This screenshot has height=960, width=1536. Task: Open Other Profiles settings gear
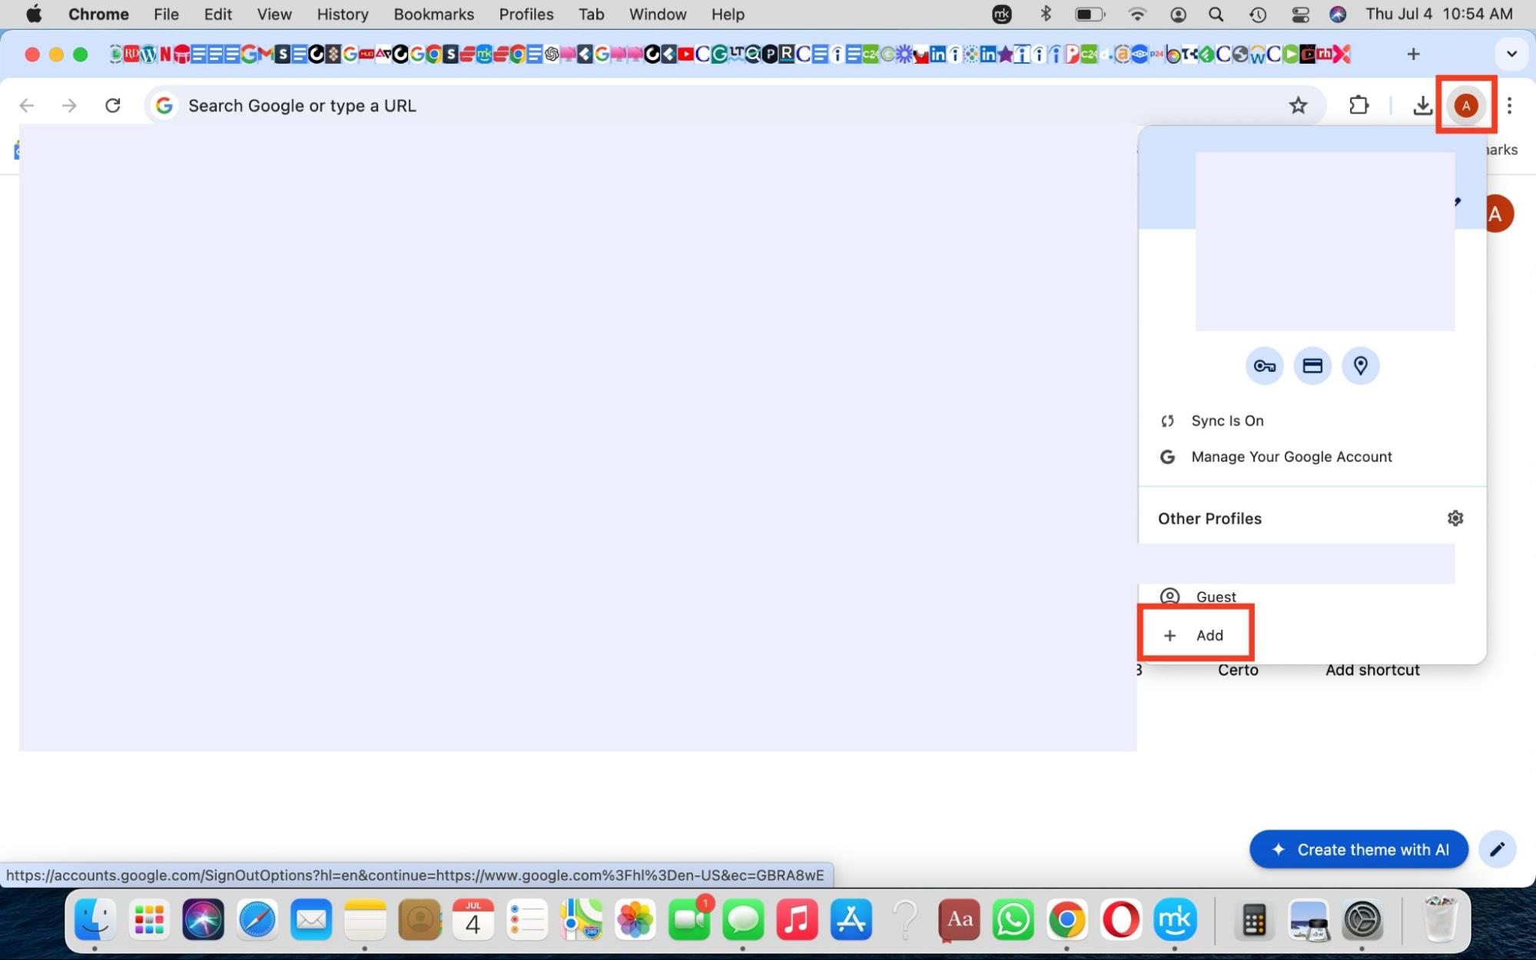[x=1455, y=518]
